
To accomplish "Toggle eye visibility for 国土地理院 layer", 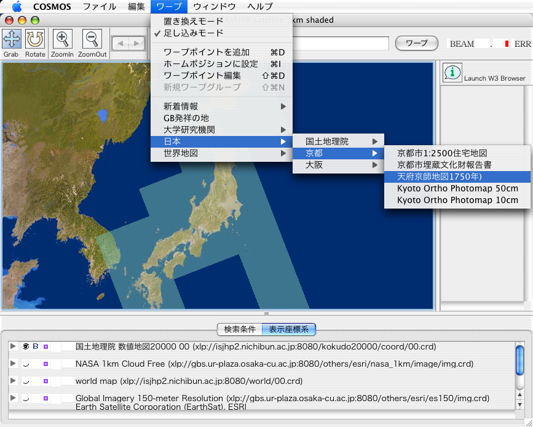I will pyautogui.click(x=26, y=347).
